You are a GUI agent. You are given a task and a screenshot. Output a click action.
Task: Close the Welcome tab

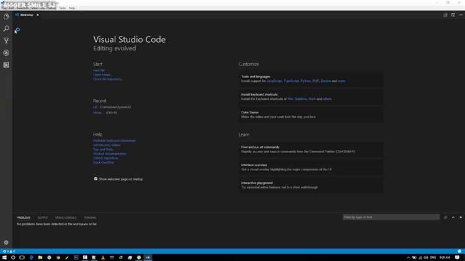click(x=38, y=15)
